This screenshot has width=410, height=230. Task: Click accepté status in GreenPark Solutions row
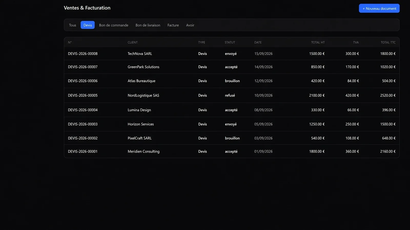point(231,67)
